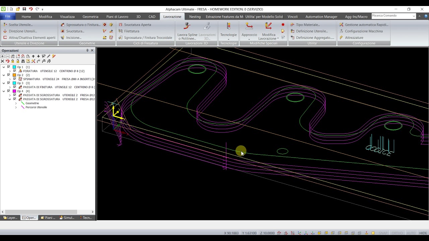
Task: Click the black X delete icon in Operazioni
Action: tap(2, 61)
